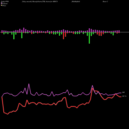
Task: Select the 'Volume' legend label
Action: coord(5,4)
